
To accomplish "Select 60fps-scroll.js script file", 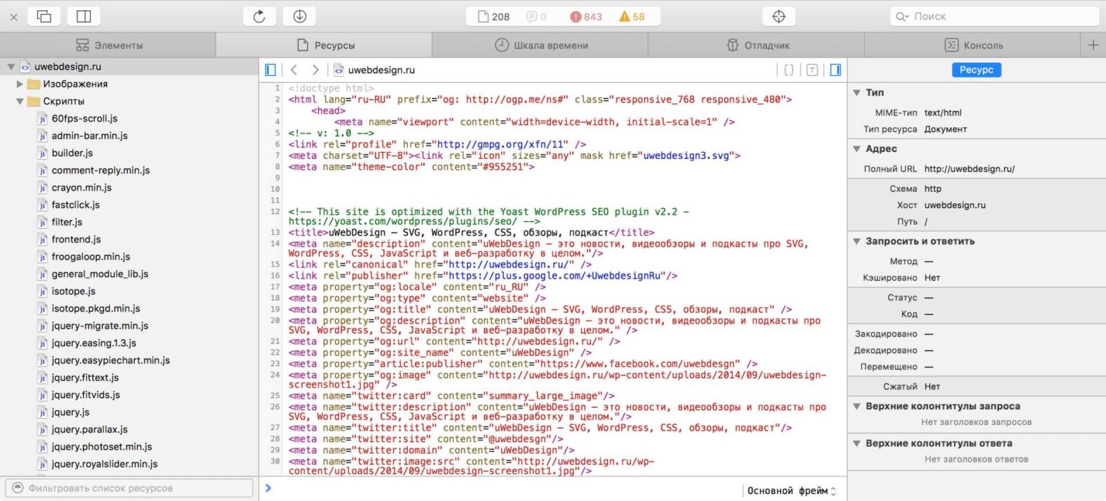I will coord(84,119).
